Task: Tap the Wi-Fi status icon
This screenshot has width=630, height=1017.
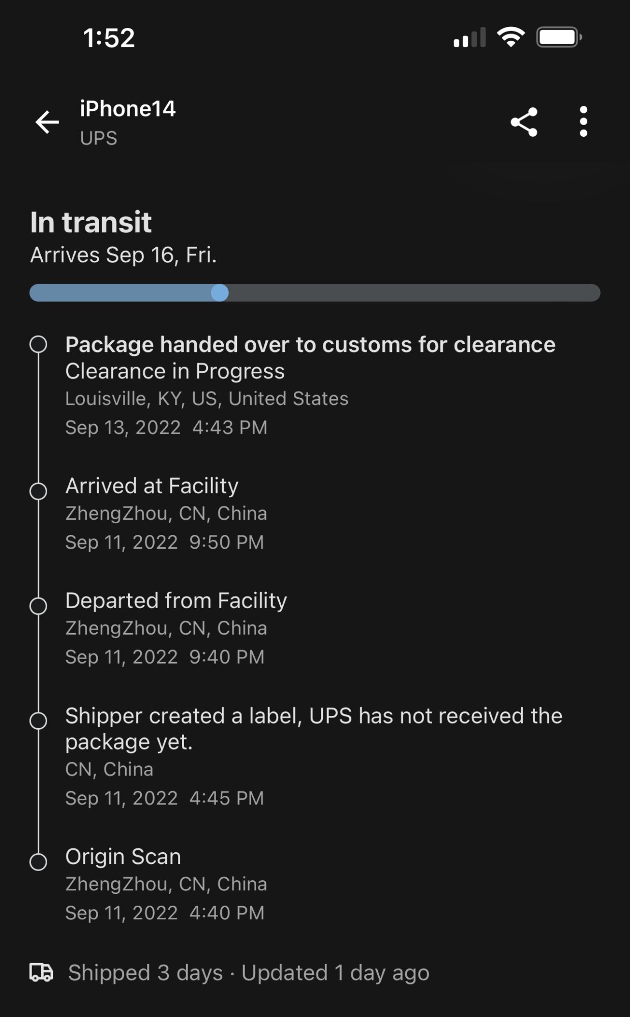Action: 511,37
